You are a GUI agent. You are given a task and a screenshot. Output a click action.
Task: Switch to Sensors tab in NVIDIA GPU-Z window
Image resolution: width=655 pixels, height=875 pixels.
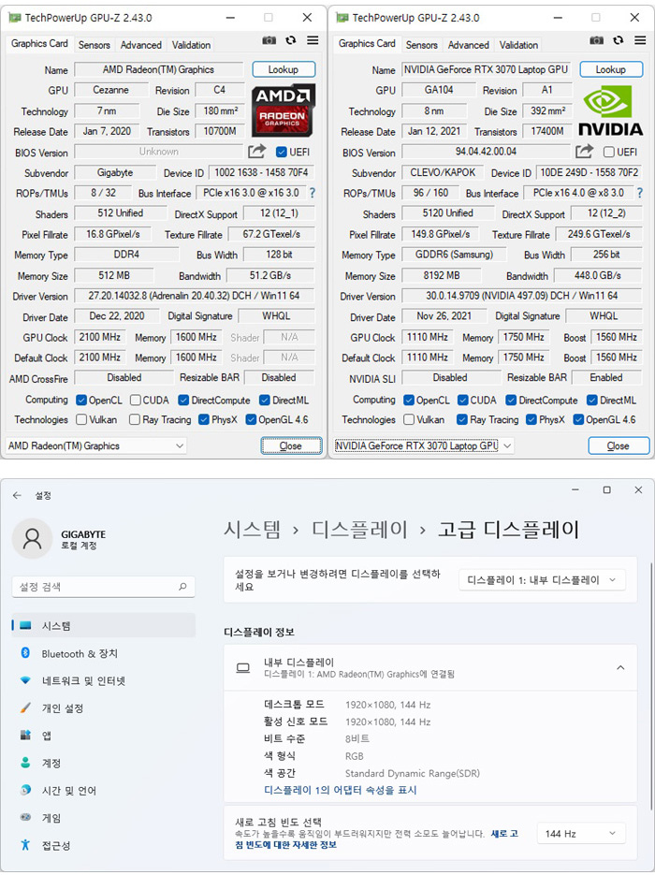pos(421,45)
